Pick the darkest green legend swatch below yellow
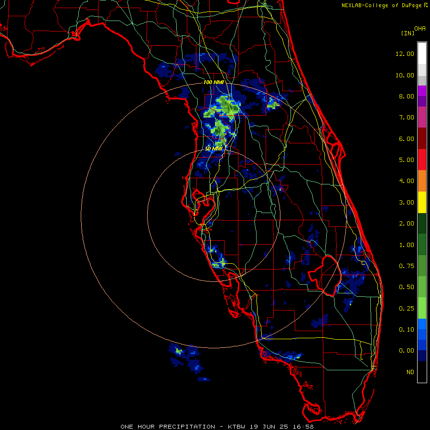Image resolution: width=430 pixels, height=430 pixels. point(422,223)
